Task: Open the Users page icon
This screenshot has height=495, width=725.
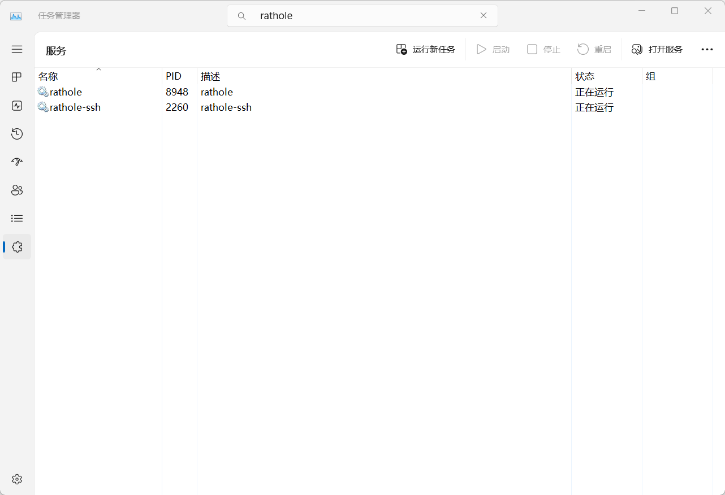Action: point(17,190)
